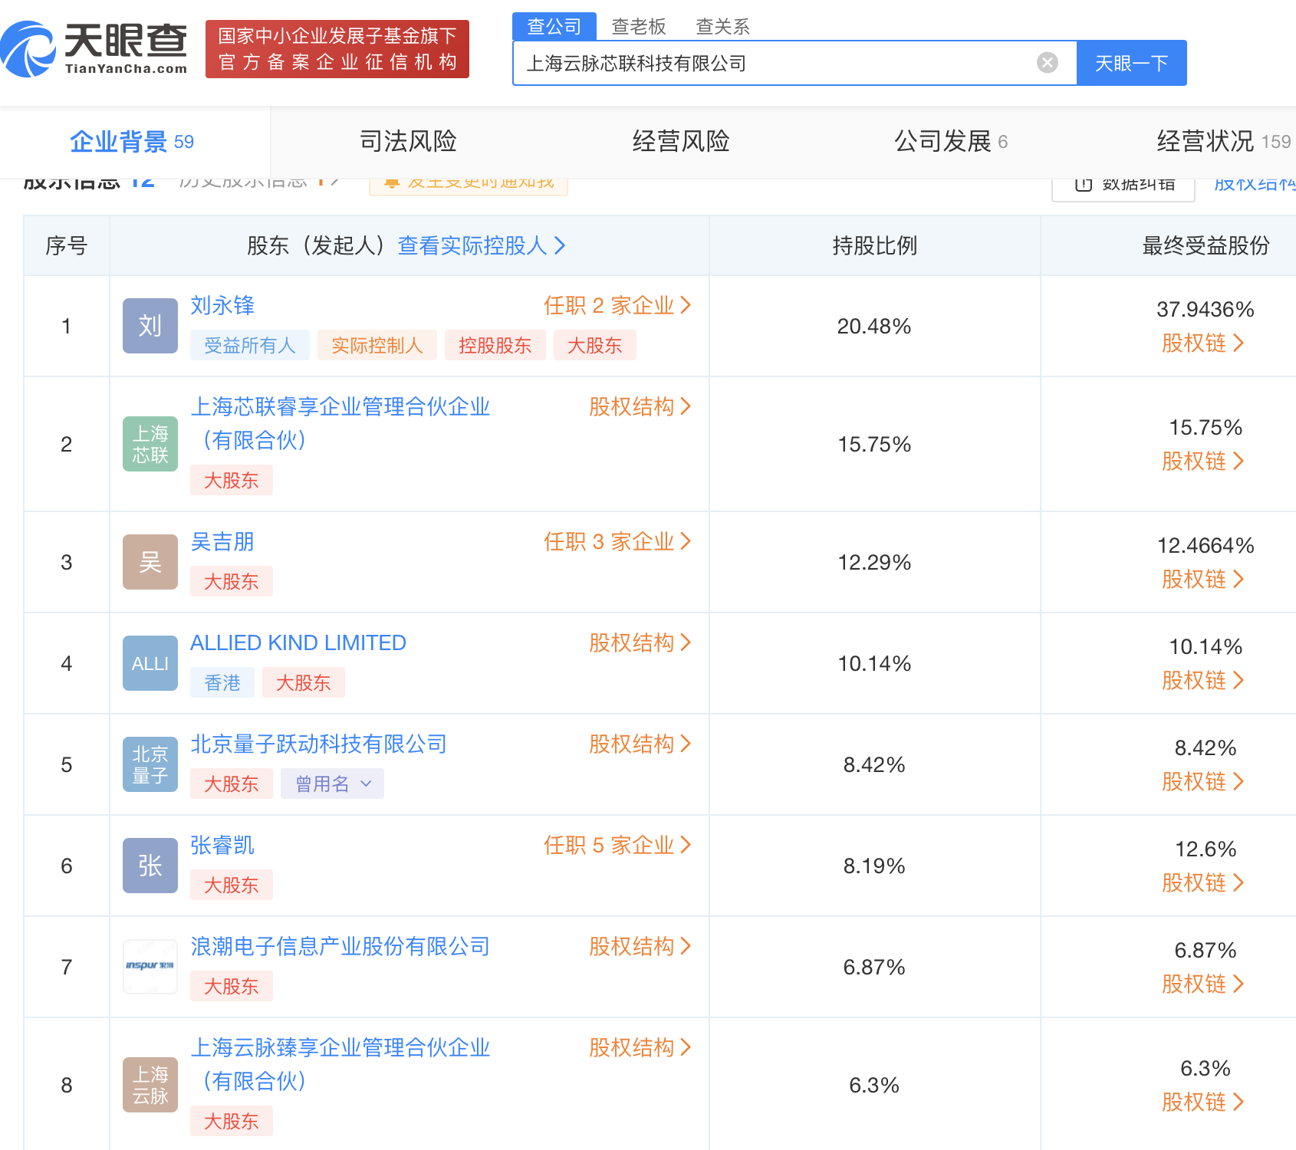The image size is (1296, 1150).
Task: Open 股权结构 for ALLIED KIND LIMITED
Action: [640, 642]
